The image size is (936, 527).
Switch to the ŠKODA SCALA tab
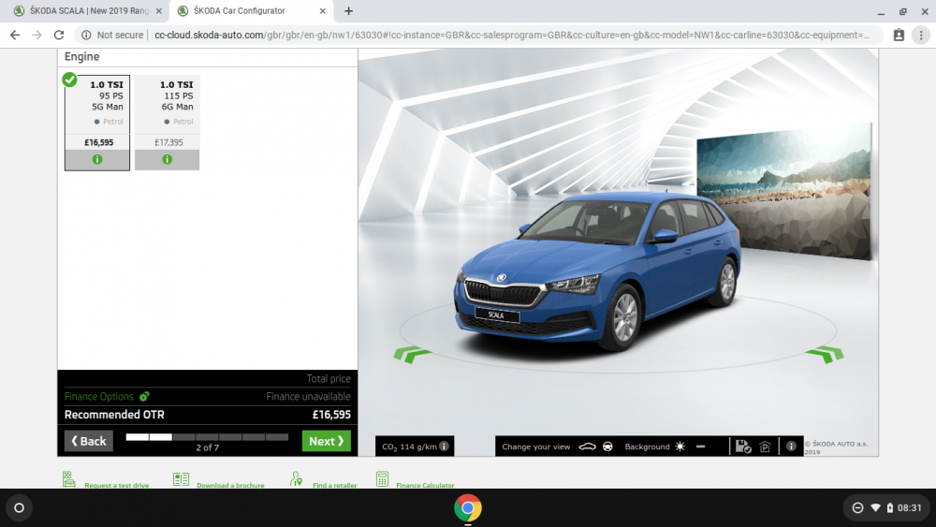[88, 10]
